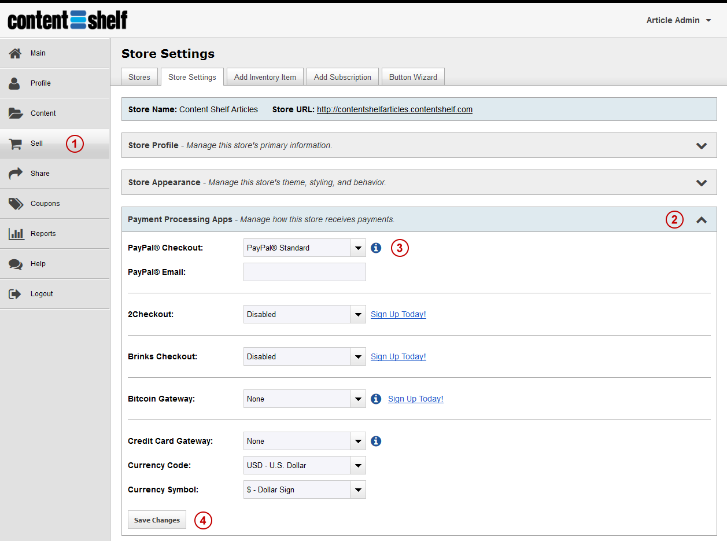The width and height of the screenshot is (727, 541).
Task: Click the info icon beside Credit Card Gateway
Action: pos(376,441)
